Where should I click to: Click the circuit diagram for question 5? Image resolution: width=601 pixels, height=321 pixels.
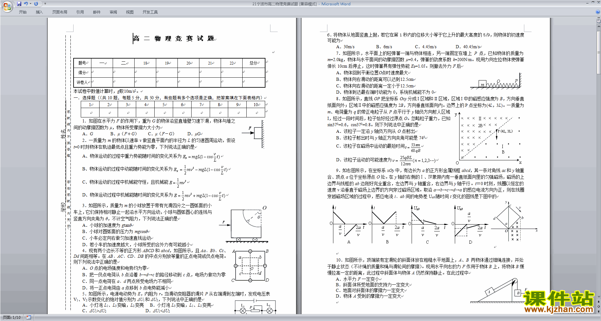click(256, 306)
